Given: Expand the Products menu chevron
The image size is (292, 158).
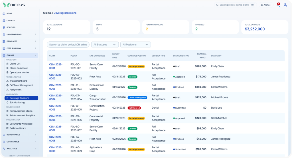Looking at the screenshot, I should pos(36,41).
